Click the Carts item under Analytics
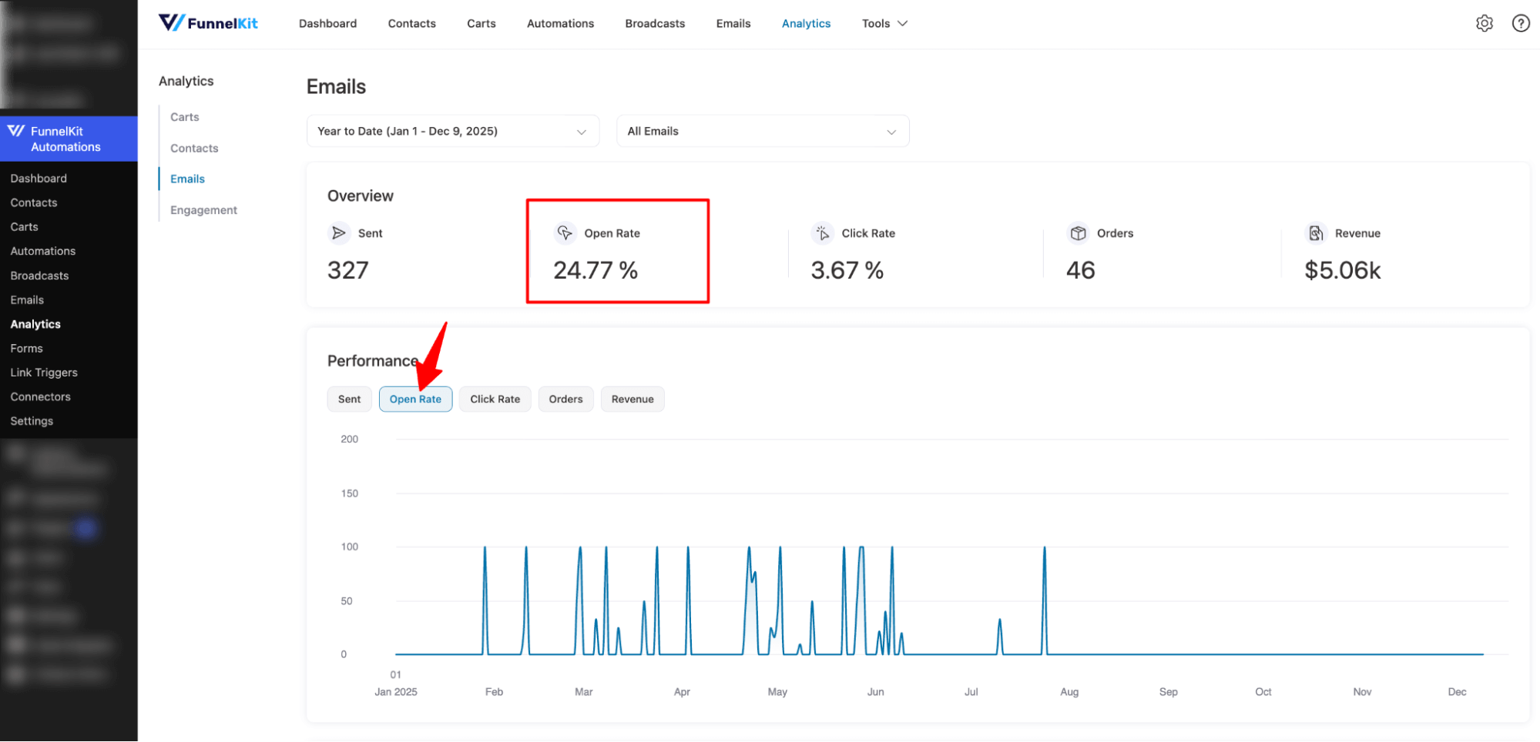Screen dimensions: 1540x742 184,116
